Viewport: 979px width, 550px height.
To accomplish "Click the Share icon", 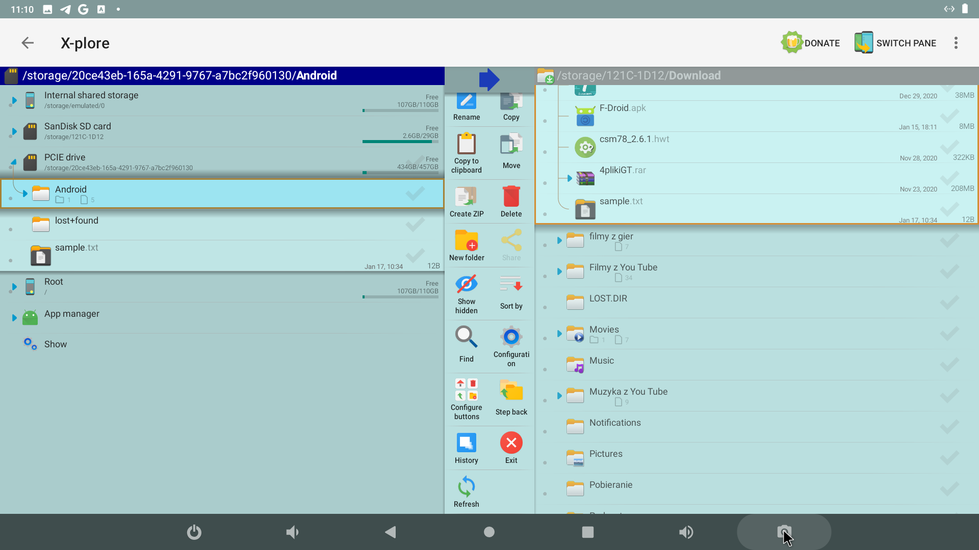I will click(511, 240).
